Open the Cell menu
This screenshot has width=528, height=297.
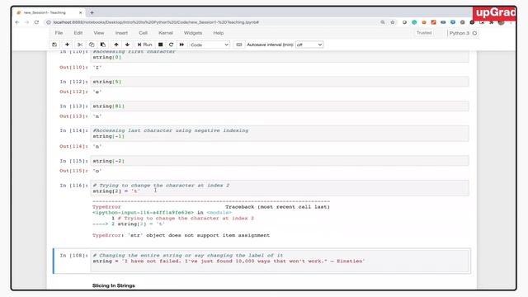click(x=143, y=33)
